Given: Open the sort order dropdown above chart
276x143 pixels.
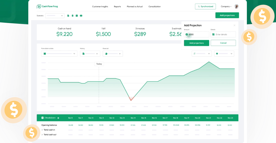Looking at the screenshot, I should tap(202, 54).
